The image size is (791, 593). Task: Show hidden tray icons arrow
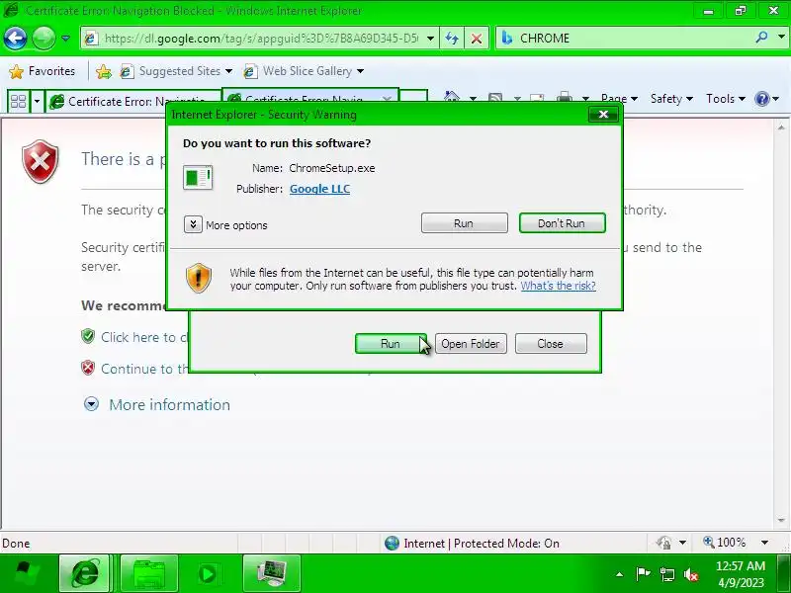(x=620, y=574)
